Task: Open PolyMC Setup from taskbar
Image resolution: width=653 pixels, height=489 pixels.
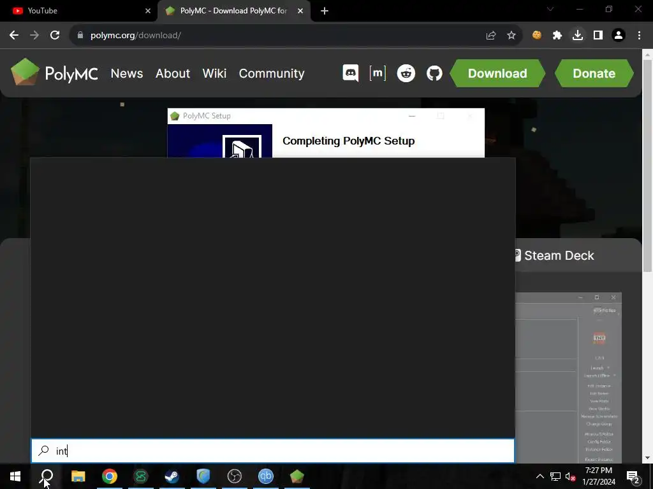Action: (297, 476)
